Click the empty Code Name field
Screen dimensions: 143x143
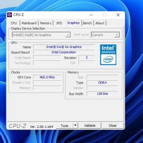[x=47, y=58]
